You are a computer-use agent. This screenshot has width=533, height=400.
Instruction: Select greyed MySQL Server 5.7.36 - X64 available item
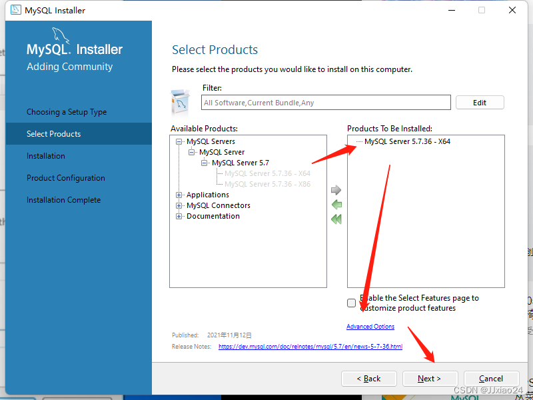point(268,173)
